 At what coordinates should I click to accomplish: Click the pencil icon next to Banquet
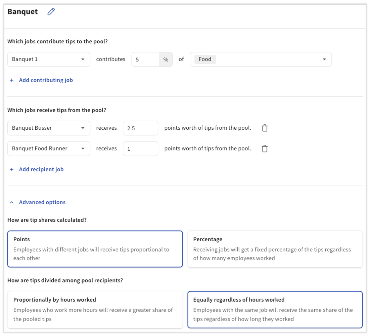(51, 12)
